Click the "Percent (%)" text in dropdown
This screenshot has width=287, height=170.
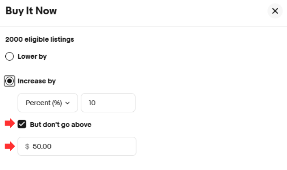click(43, 103)
